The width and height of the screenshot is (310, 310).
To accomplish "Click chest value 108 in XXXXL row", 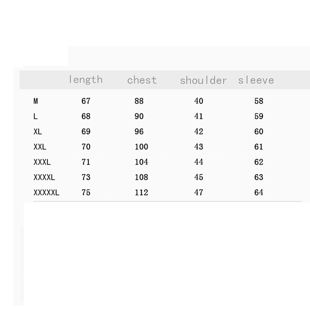I will (x=141, y=177).
